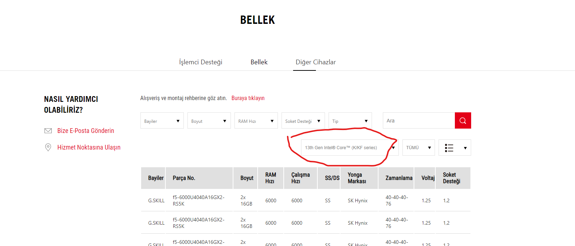Open the Boyut filter dropdown
This screenshot has width=575, height=246.
(209, 121)
